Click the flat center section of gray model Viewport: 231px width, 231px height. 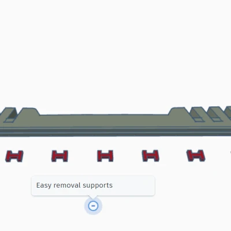pos(104,120)
